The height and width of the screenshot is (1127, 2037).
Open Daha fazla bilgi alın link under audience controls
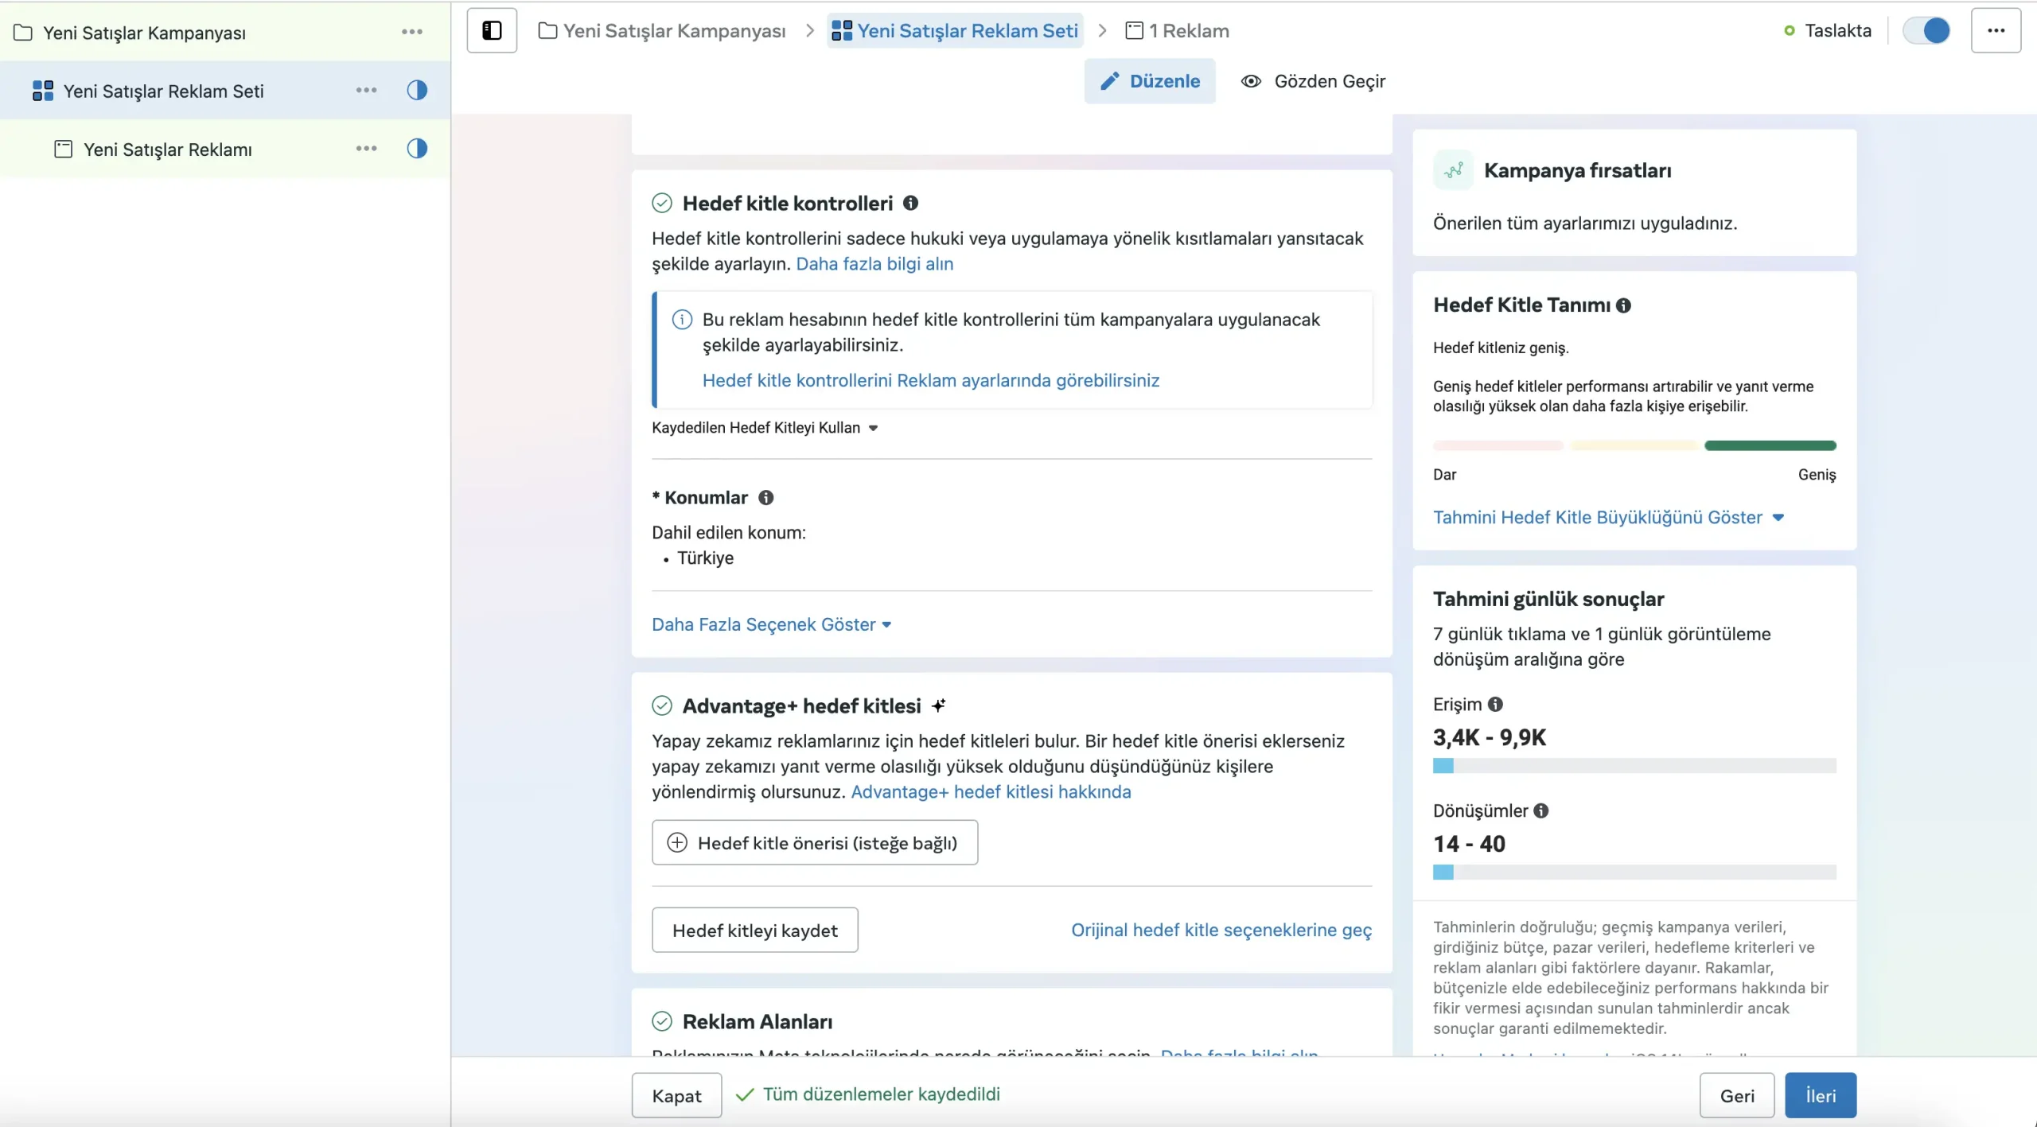tap(874, 264)
